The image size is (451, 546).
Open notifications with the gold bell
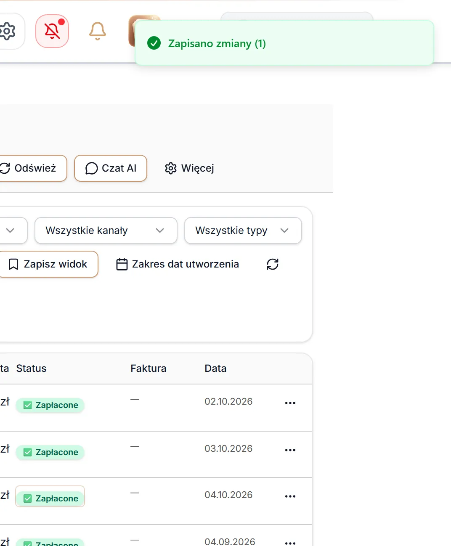(x=97, y=31)
